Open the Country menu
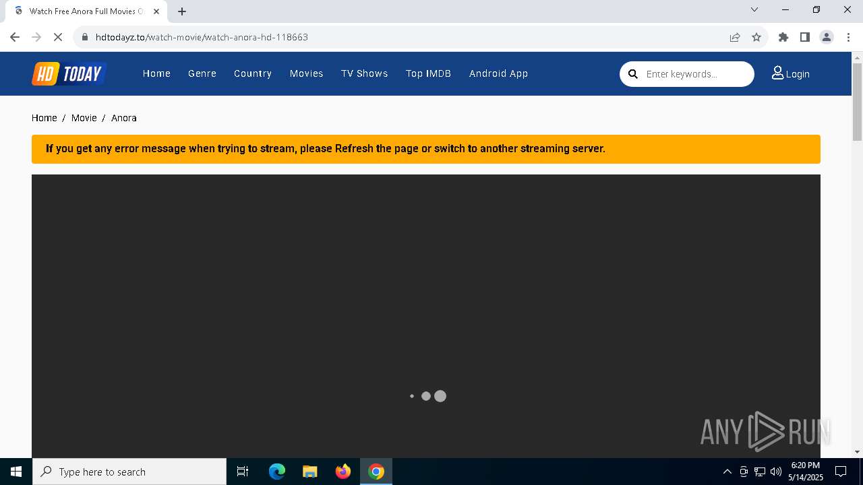 click(x=253, y=73)
